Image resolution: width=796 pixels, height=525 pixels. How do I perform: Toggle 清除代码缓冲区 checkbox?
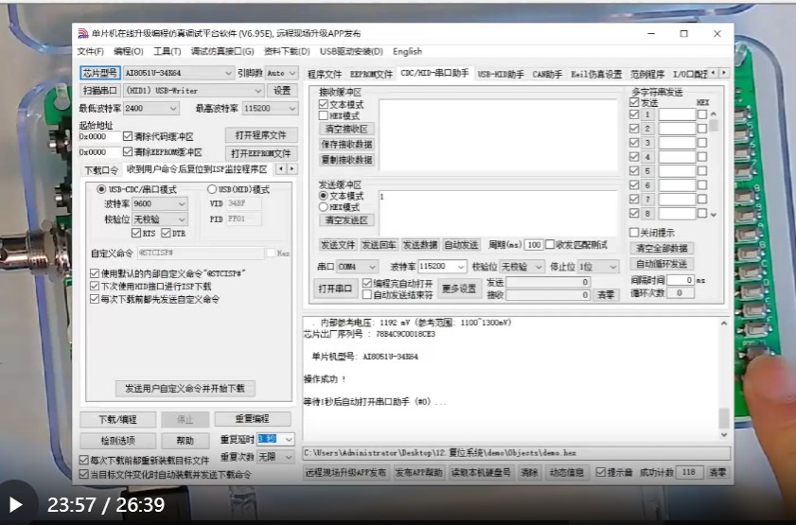(x=128, y=136)
